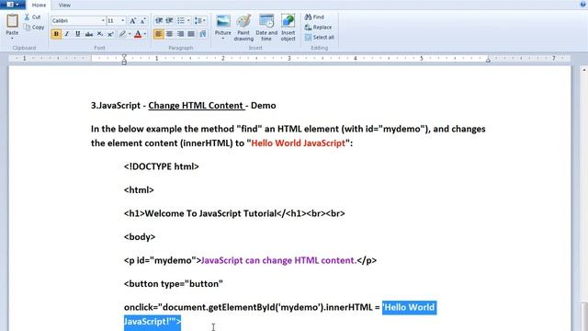Click the Shrink font button
This screenshot has height=331, width=588.
[x=143, y=20]
